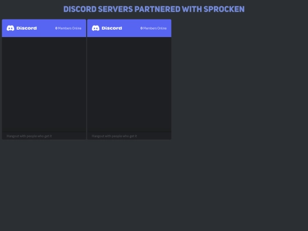
Task: Click 'Hangout with people who get it' in second widget
Action: (x=114, y=136)
